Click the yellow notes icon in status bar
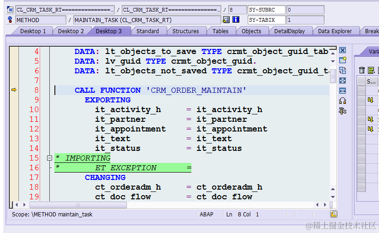Screen dimensions: 379x233 [x=333, y=214]
